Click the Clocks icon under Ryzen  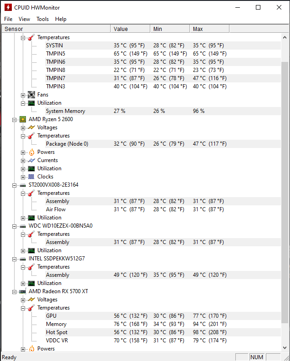(x=31, y=177)
